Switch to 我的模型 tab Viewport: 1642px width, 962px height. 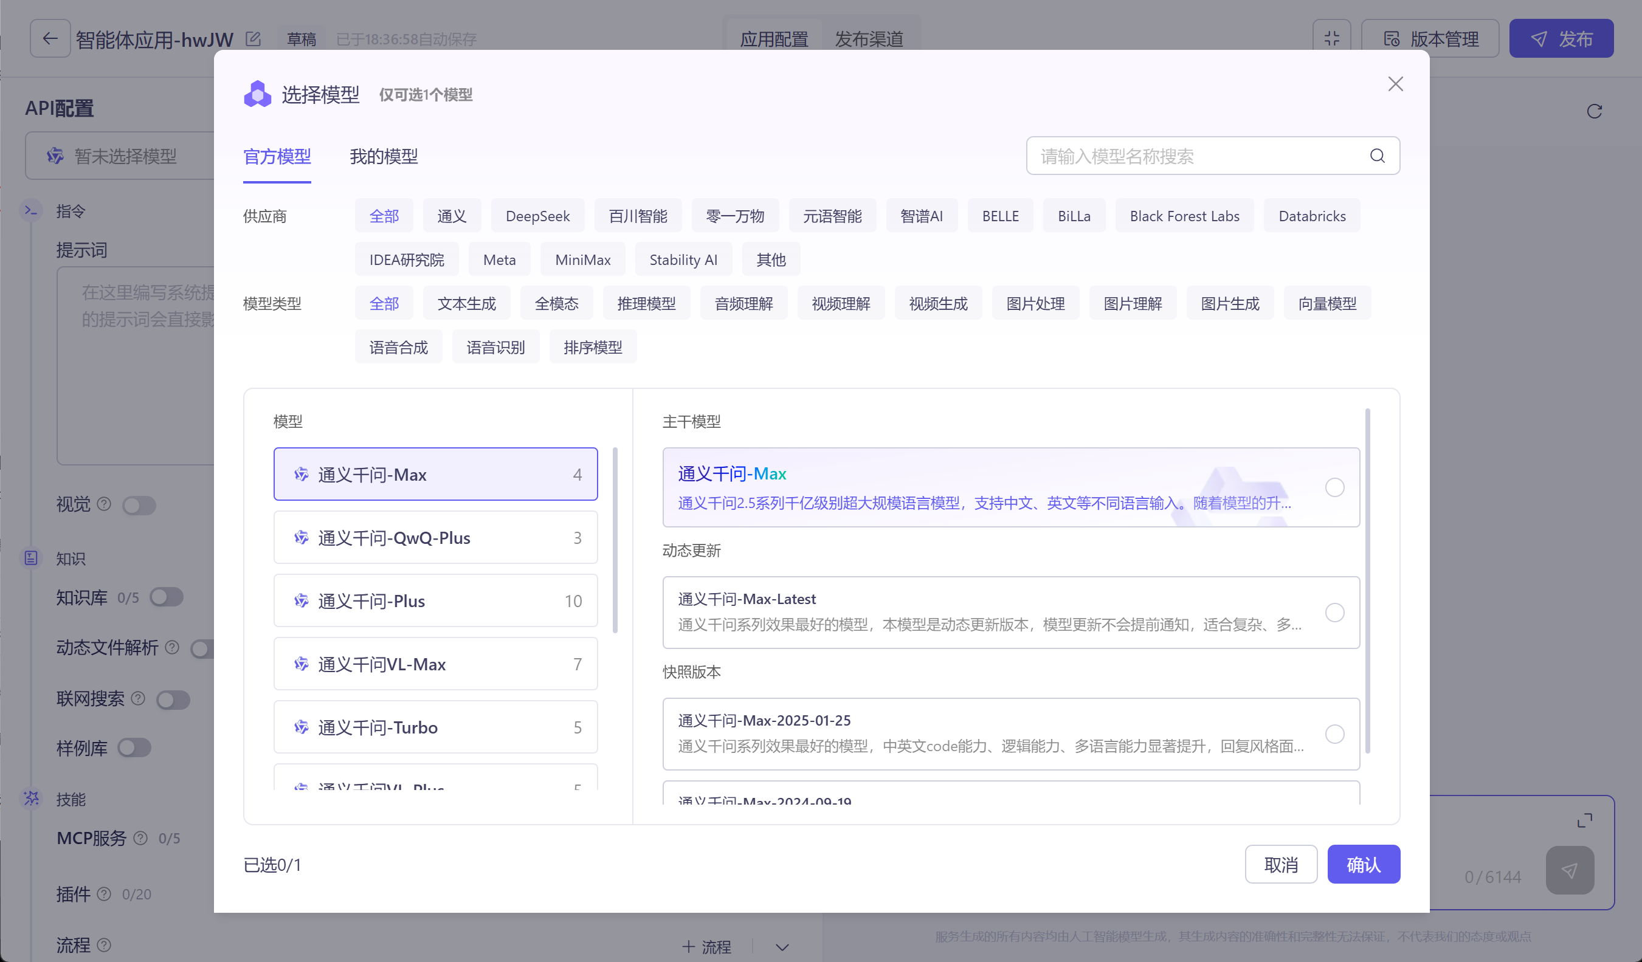click(x=384, y=156)
